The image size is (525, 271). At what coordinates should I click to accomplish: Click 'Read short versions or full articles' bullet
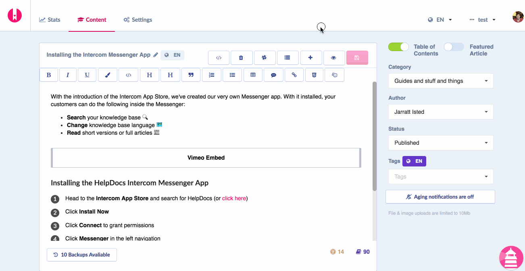(113, 133)
